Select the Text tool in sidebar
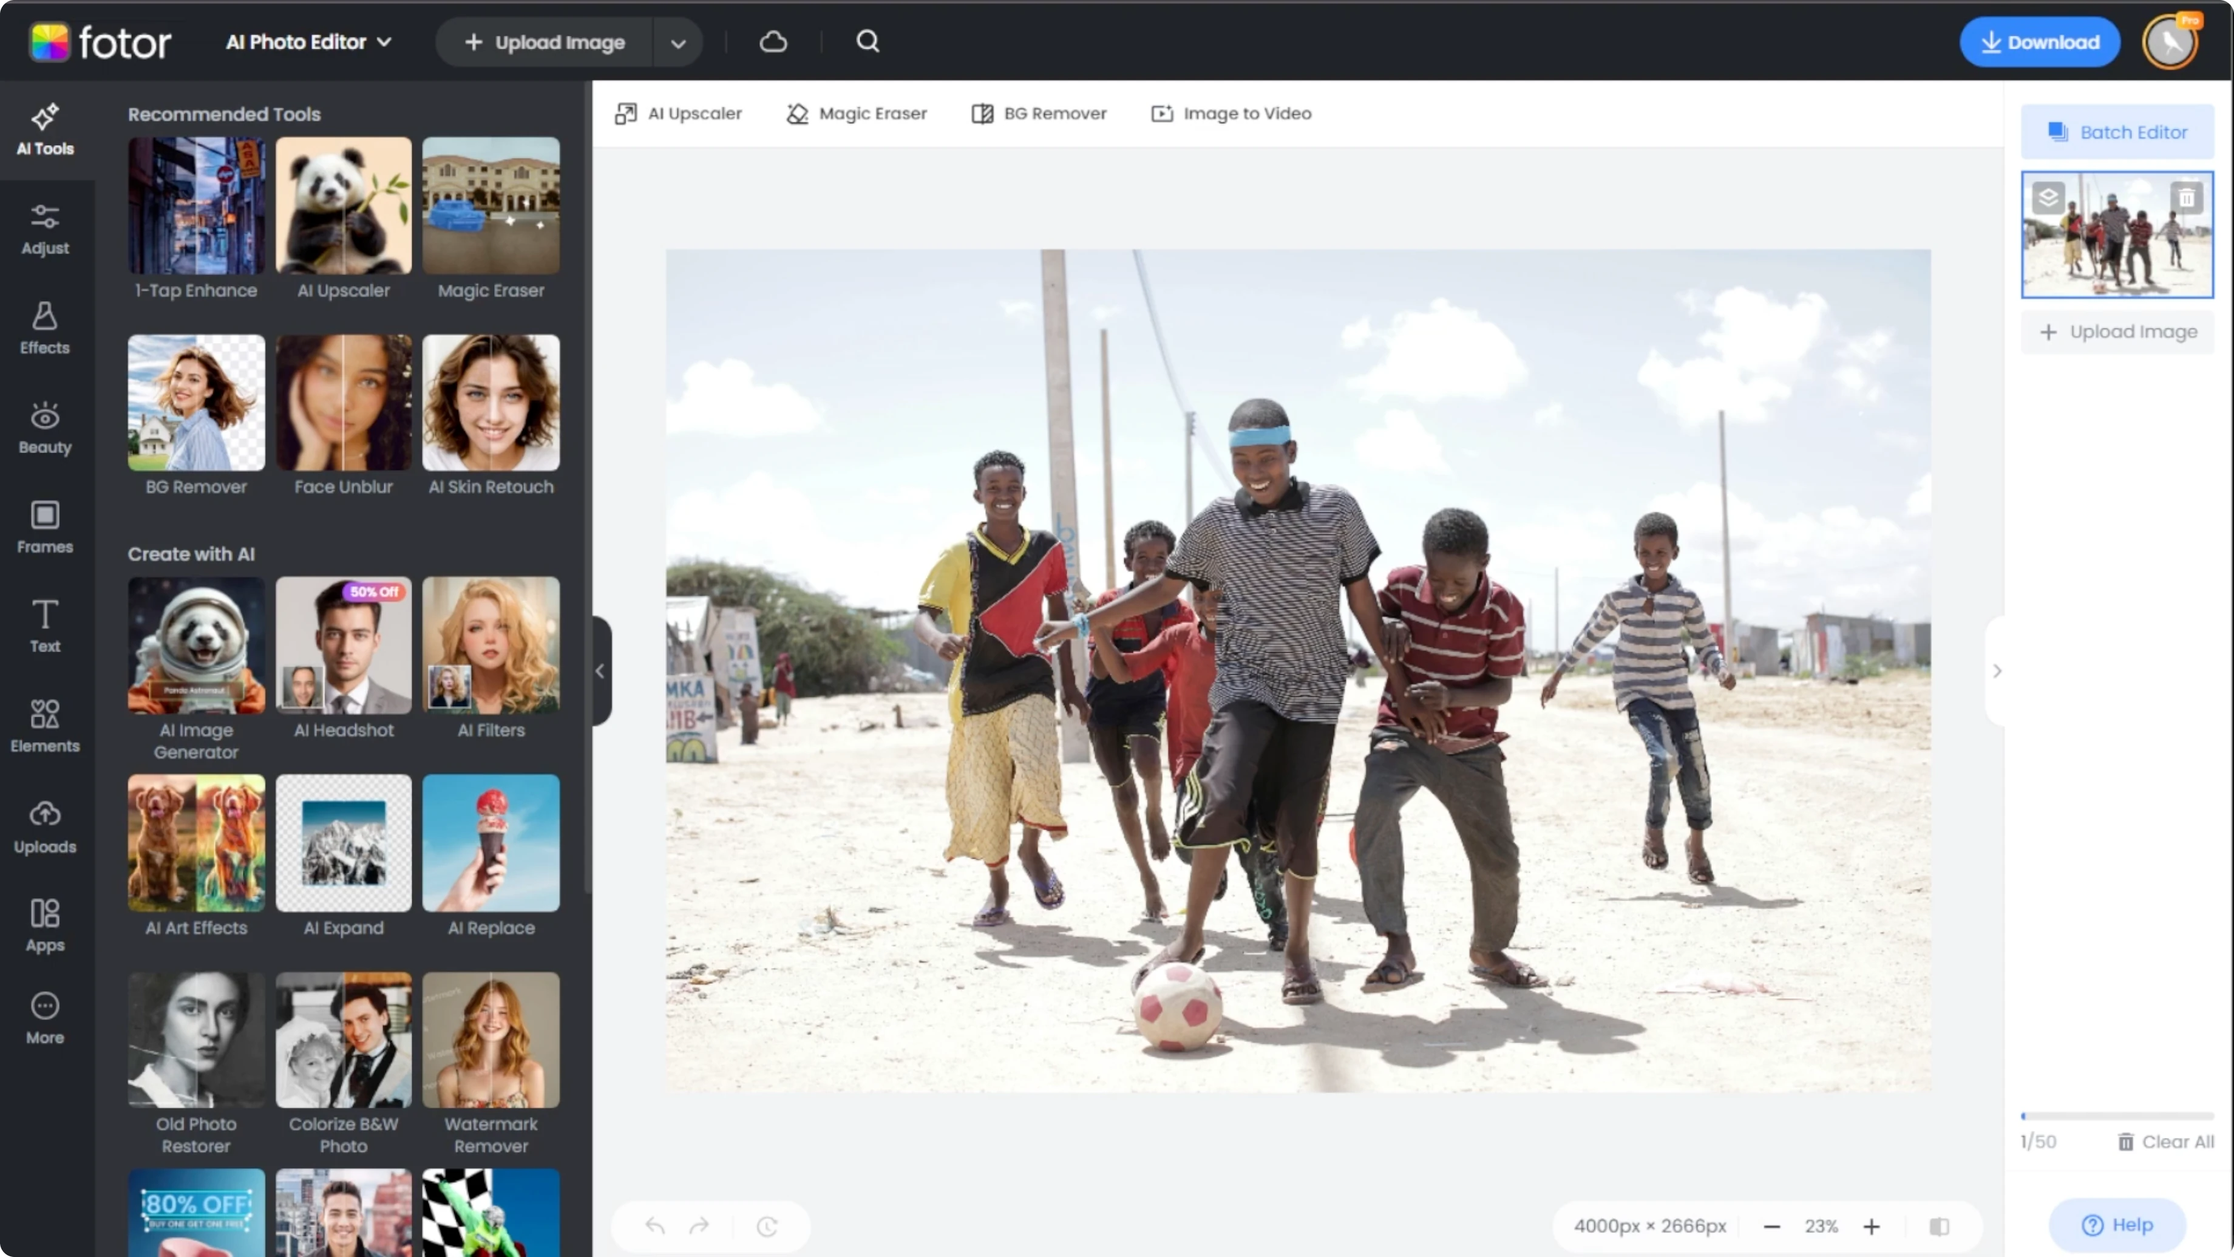The image size is (2234, 1257). [45, 627]
